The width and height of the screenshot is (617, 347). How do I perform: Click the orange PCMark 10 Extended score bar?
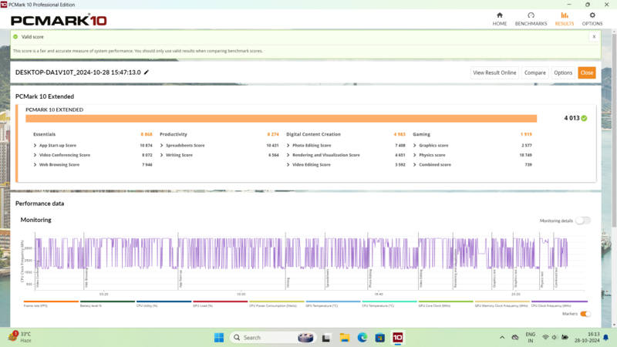(x=281, y=119)
